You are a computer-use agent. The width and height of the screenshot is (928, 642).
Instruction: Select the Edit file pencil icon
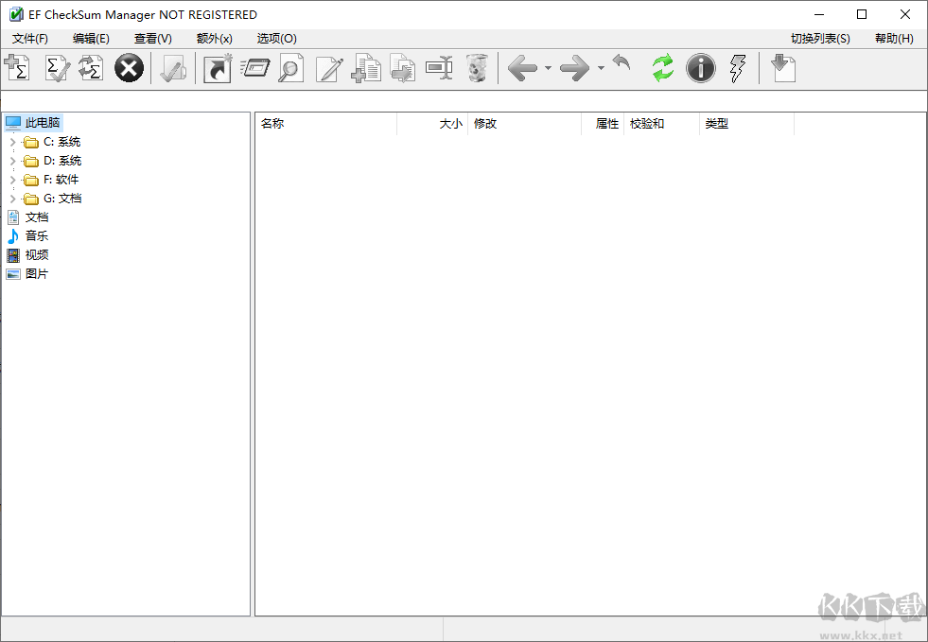click(329, 68)
